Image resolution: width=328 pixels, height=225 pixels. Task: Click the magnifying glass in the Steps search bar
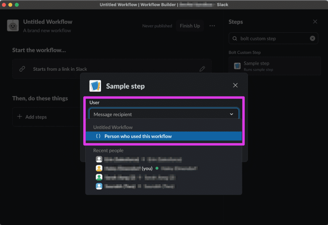pos(235,38)
